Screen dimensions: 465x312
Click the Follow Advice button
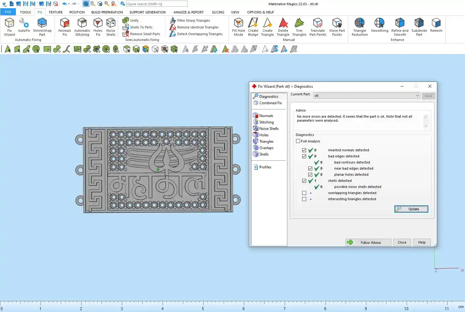point(368,242)
